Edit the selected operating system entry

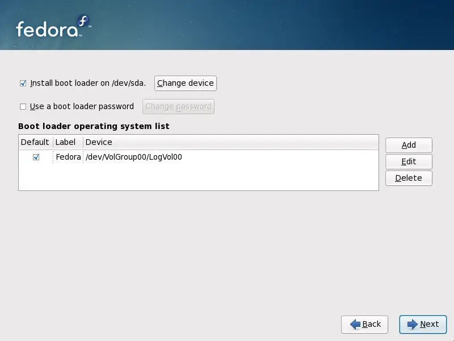tap(409, 161)
